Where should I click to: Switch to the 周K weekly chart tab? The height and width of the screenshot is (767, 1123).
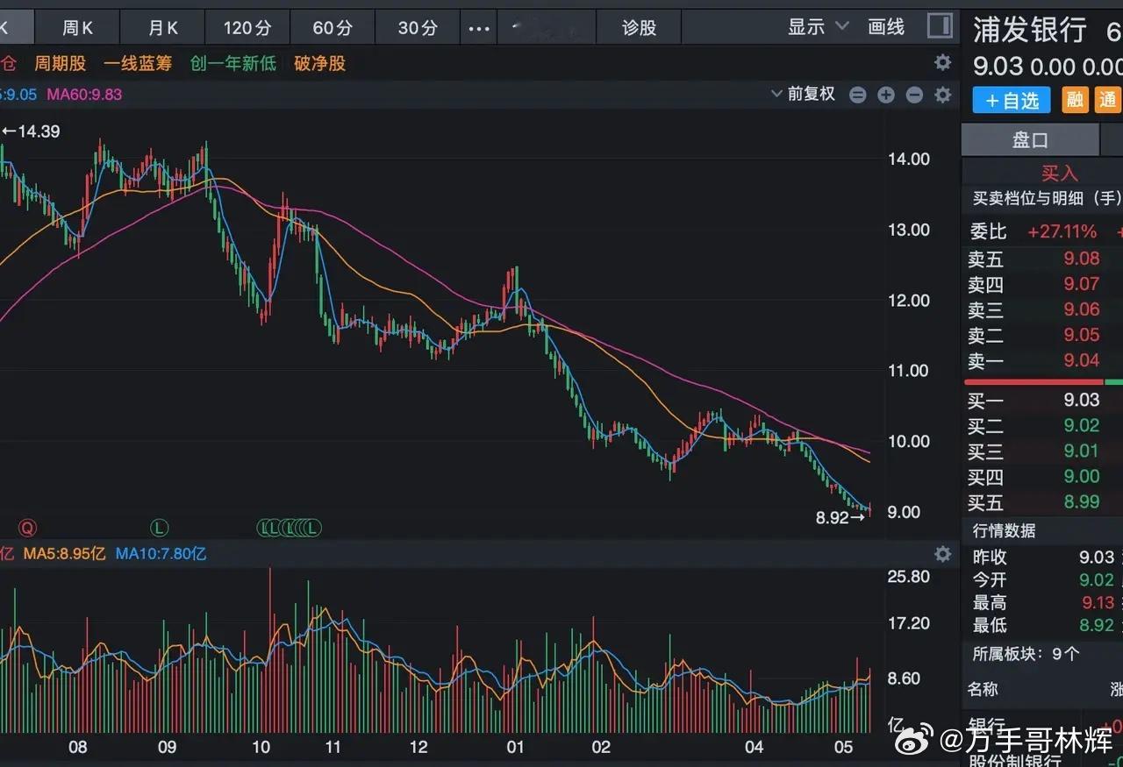pos(77,28)
